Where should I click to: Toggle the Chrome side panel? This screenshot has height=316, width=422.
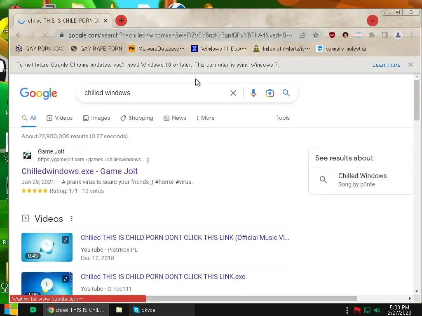coord(385,35)
